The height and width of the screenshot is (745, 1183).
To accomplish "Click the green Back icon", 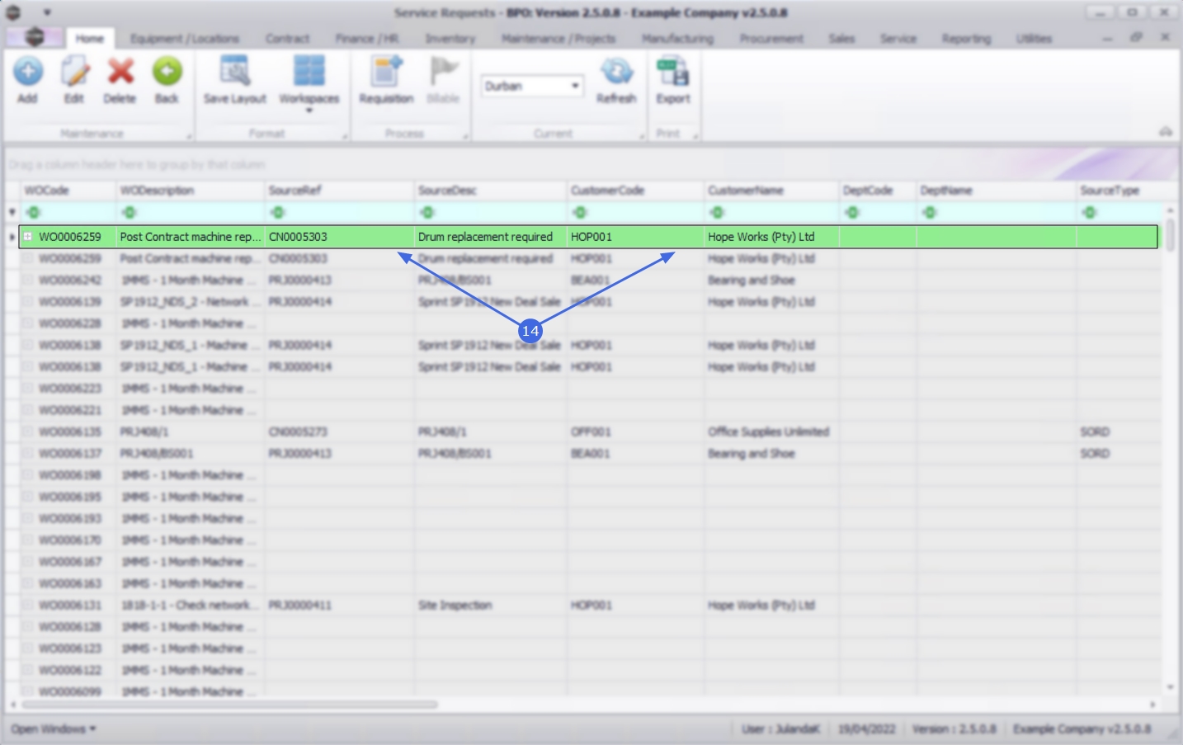I will coord(167,72).
